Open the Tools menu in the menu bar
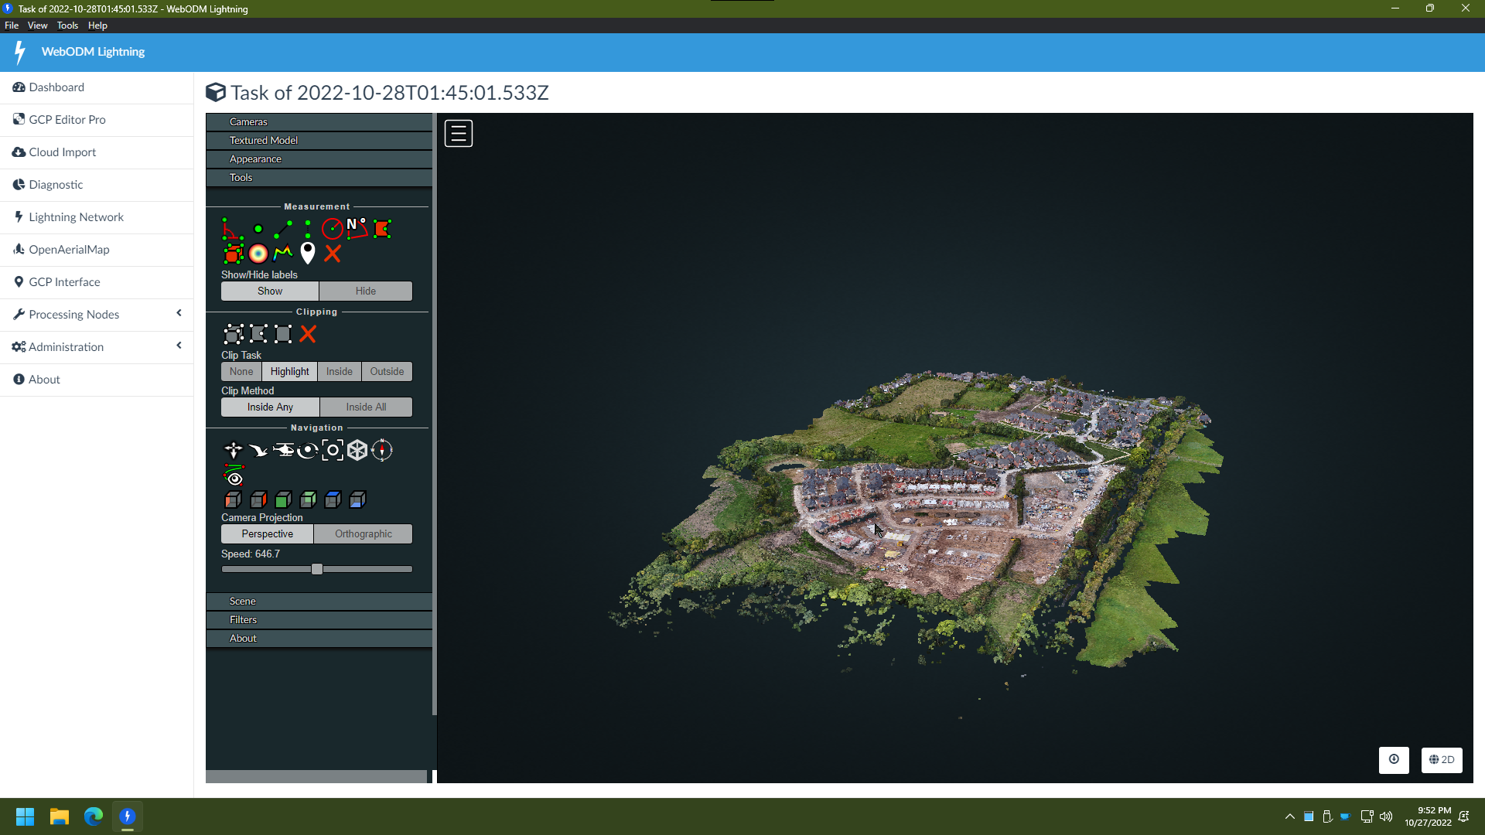This screenshot has width=1485, height=835. tap(67, 25)
